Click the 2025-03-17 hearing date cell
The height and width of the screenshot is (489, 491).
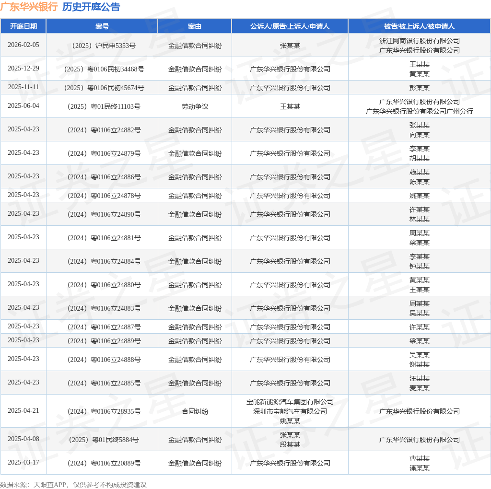coord(23,462)
